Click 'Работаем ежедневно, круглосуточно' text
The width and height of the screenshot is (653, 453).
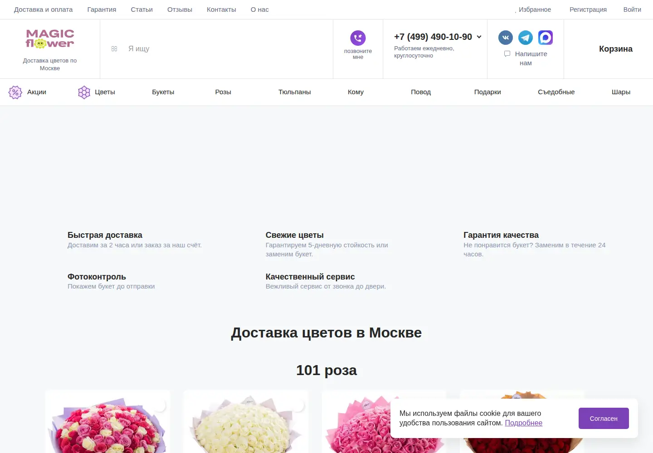click(x=424, y=52)
